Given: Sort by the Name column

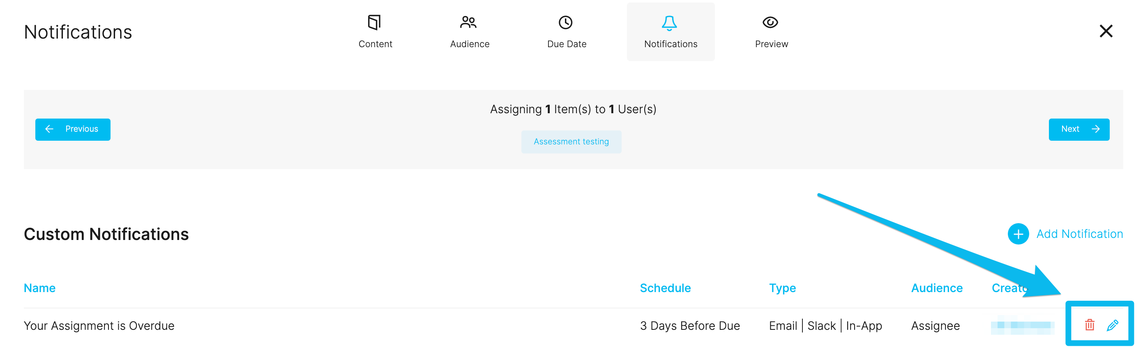Looking at the screenshot, I should click(39, 288).
